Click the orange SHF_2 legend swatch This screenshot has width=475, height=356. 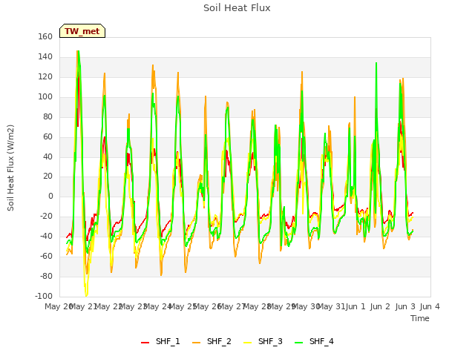coord(196,343)
